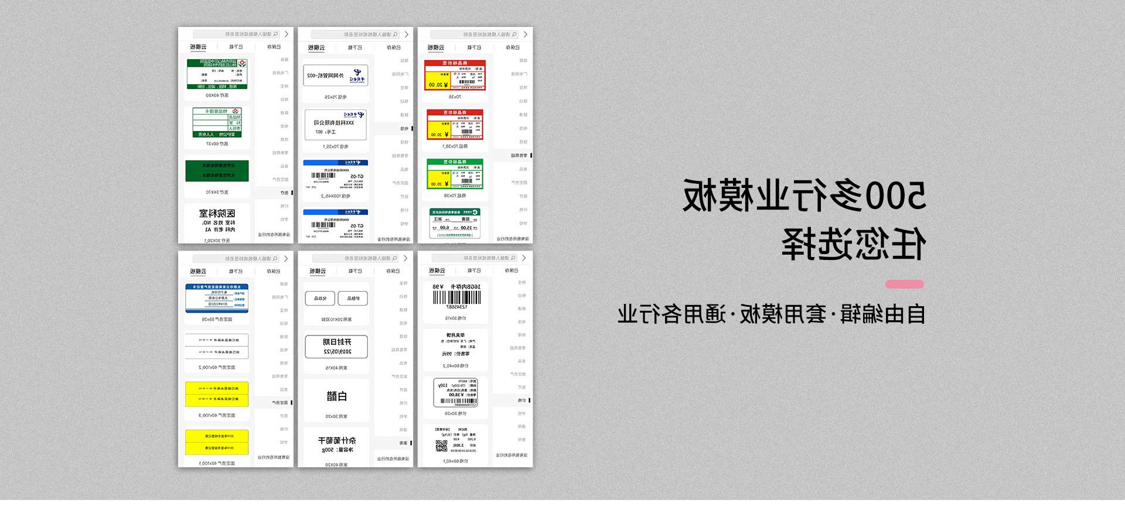Select 价格 category on medical screen sidebar
Viewport: 1125px width, 507px height.
click(x=284, y=206)
